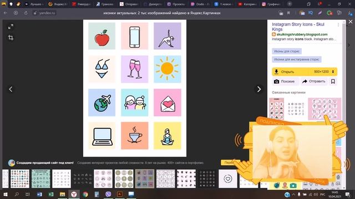Select the beige circle icons thumbnail
The image size is (355, 199).
tap(124, 179)
